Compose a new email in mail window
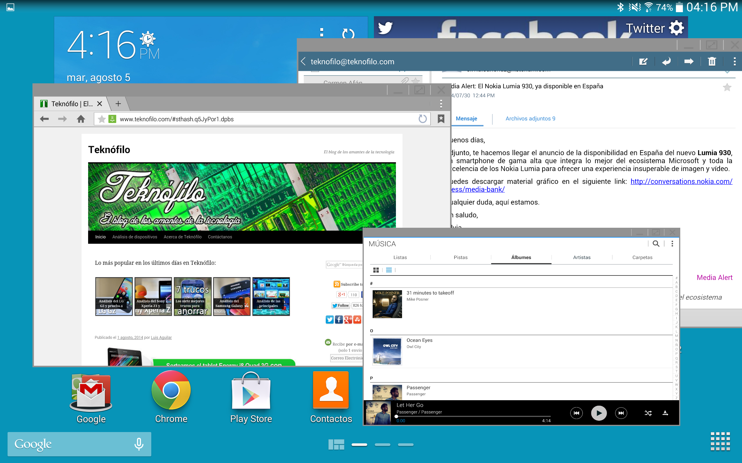742x463 pixels. [643, 62]
